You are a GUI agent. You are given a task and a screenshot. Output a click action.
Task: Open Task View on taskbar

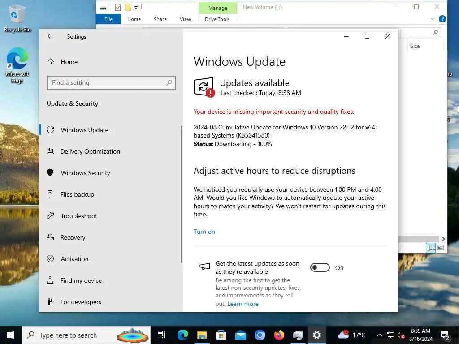pyautogui.click(x=161, y=335)
